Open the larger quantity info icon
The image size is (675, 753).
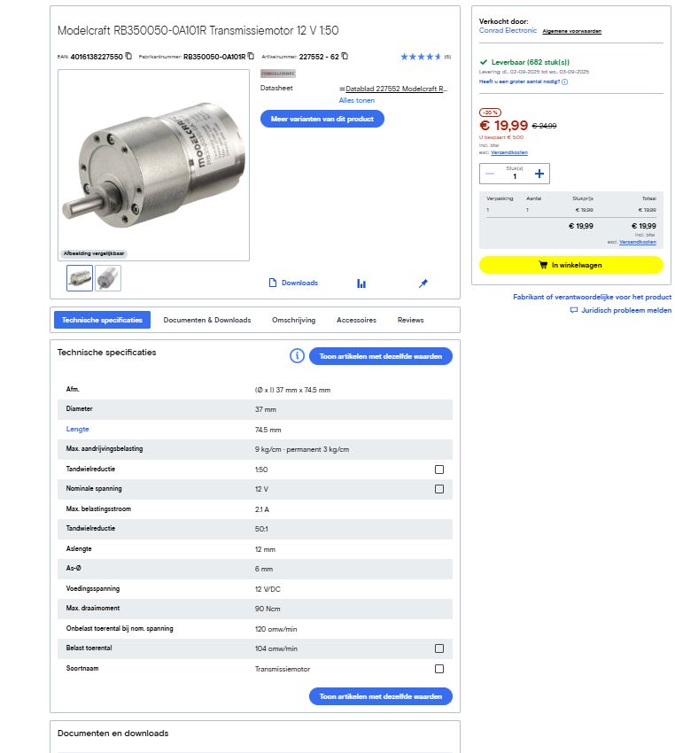pyautogui.click(x=564, y=82)
